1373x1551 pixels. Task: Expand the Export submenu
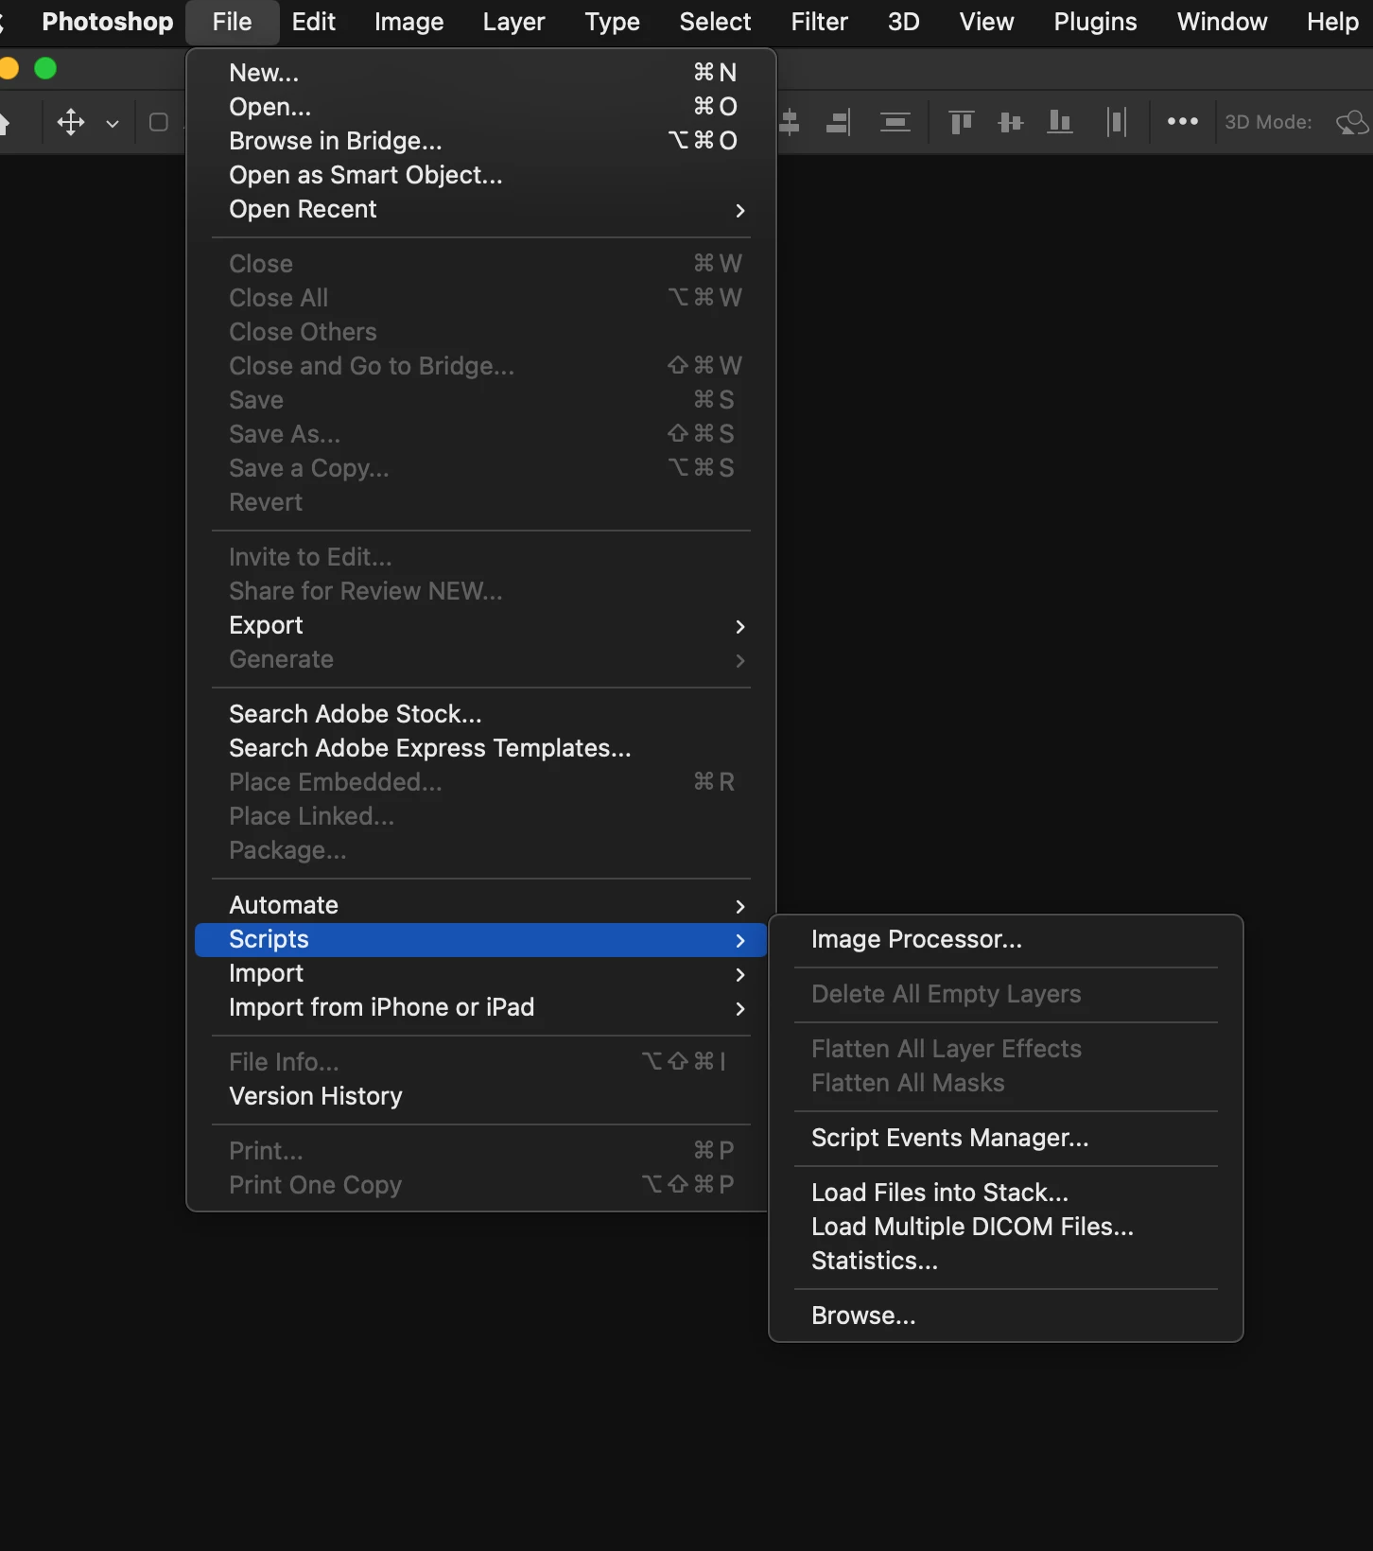click(x=481, y=625)
